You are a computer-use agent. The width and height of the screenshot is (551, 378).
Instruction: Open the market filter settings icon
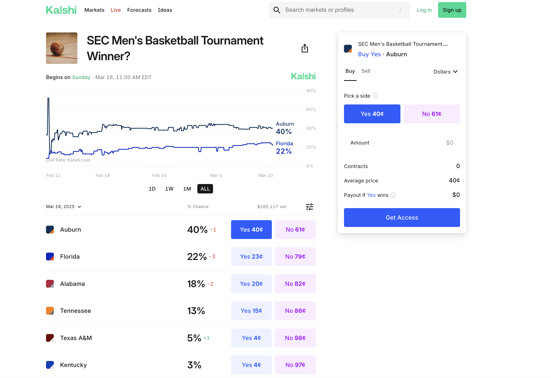tap(309, 207)
